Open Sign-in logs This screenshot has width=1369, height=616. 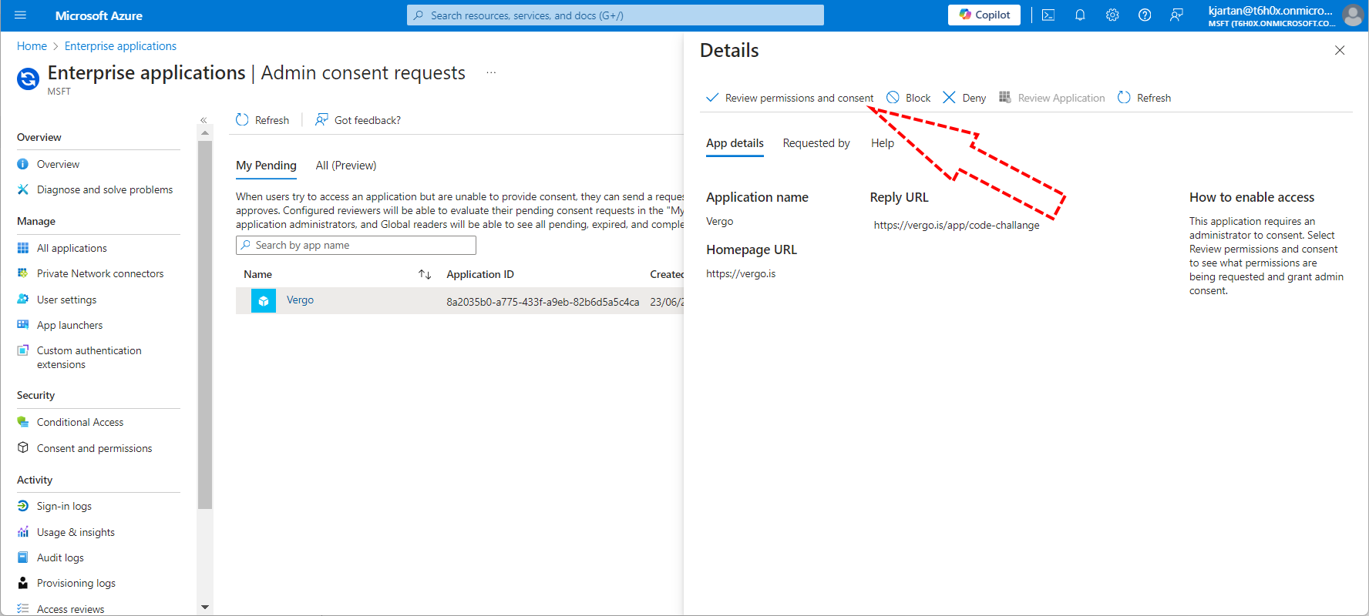[x=64, y=506]
